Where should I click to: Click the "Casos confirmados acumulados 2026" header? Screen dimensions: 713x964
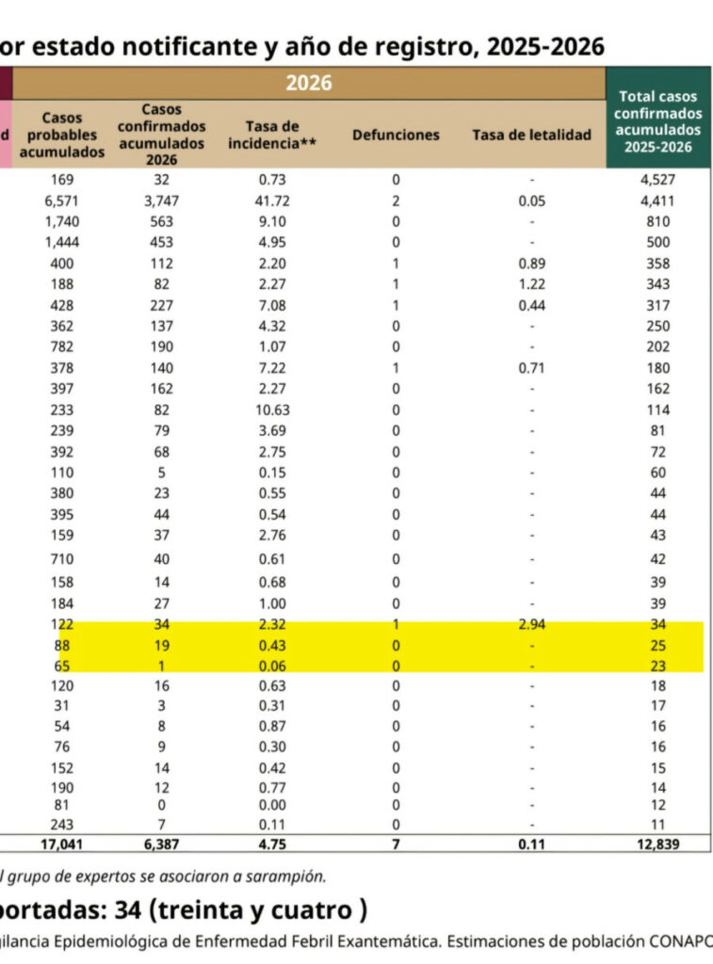click(161, 134)
